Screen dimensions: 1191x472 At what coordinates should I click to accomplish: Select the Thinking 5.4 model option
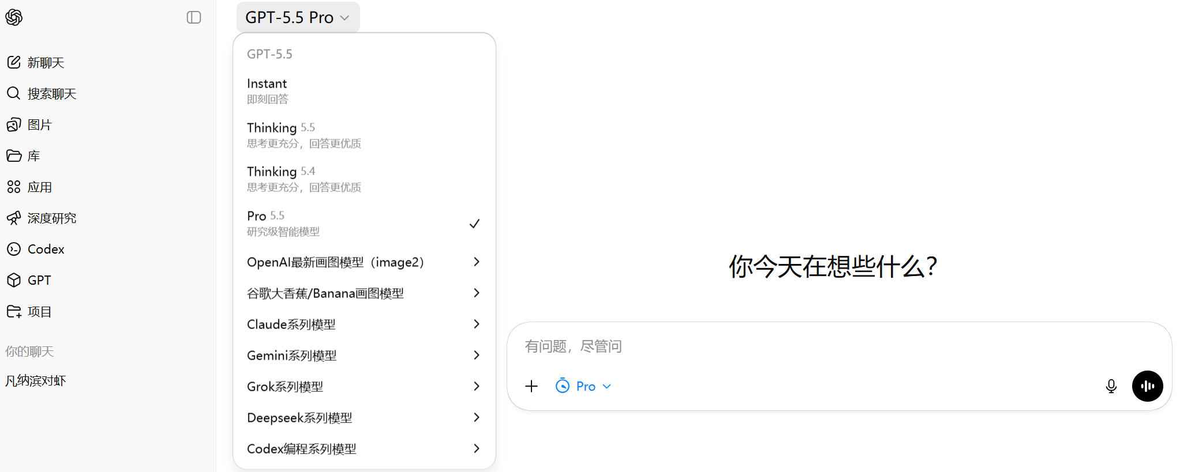point(364,179)
